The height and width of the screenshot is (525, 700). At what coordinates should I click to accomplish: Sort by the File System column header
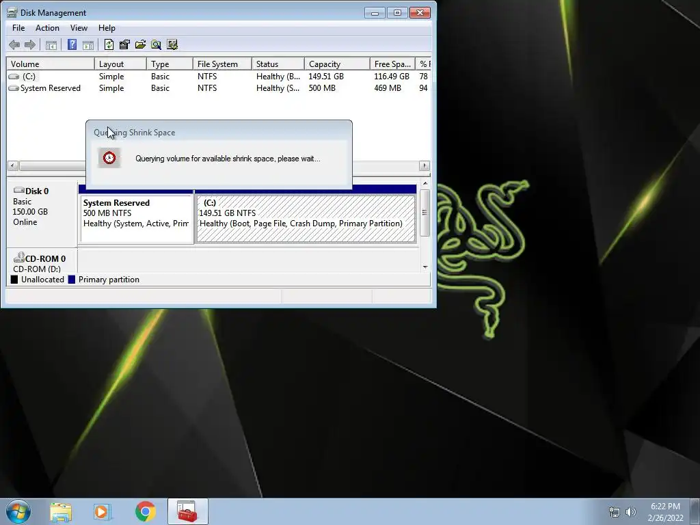pos(222,64)
